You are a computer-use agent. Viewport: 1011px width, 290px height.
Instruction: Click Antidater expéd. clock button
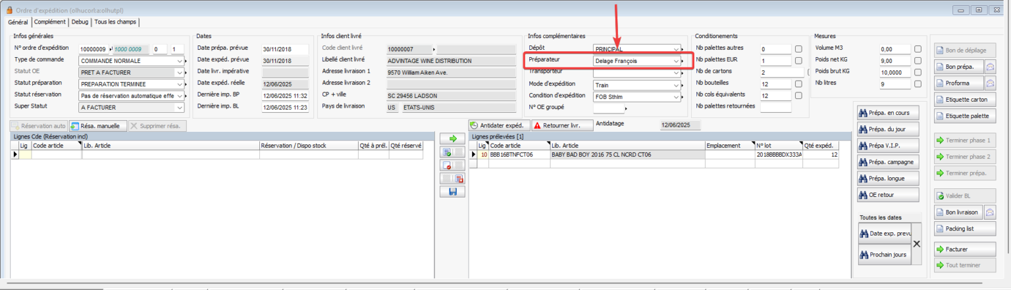point(498,125)
